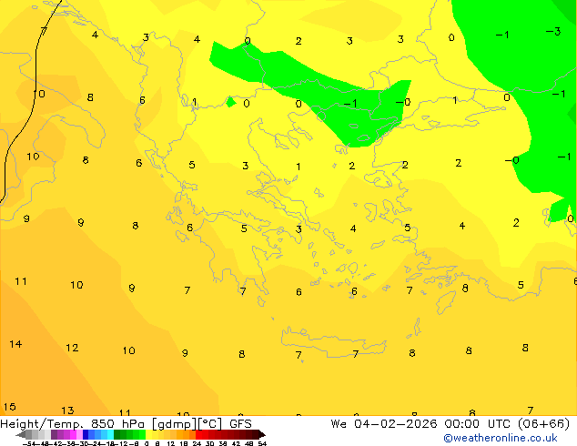Click the GFS model label in the title
Image resolution: width=577 pixels, height=446 pixels.
(240, 424)
